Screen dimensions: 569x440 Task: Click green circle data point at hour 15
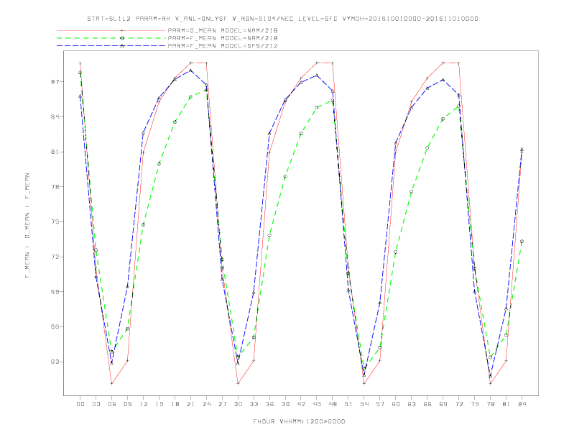[159, 164]
